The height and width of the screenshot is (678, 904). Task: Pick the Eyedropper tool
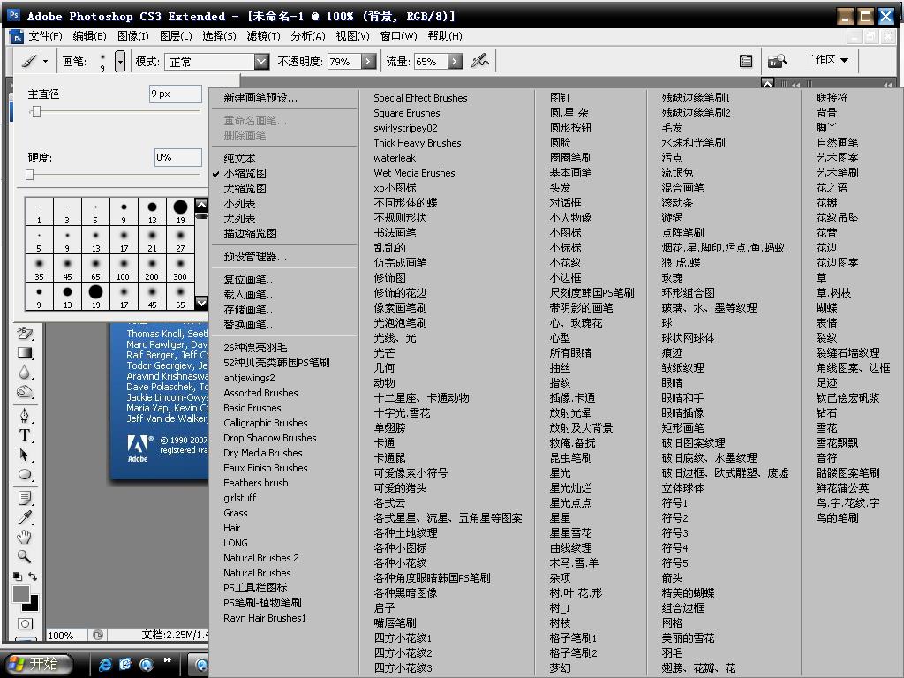coord(25,517)
